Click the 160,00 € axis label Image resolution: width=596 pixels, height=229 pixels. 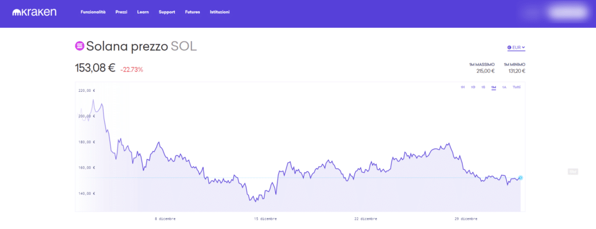point(87,167)
